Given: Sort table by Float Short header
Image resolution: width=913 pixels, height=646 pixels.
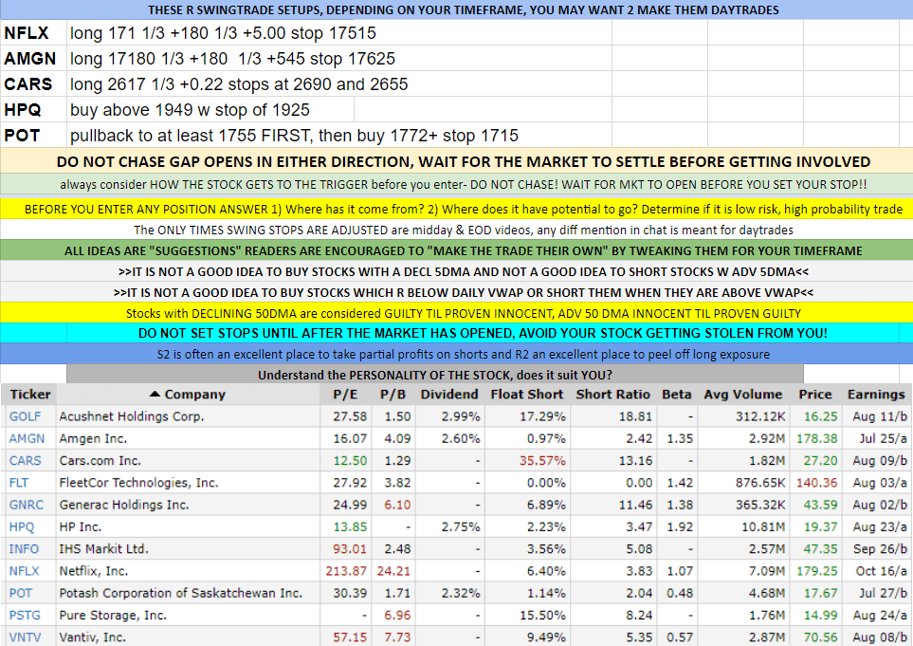Looking at the screenshot, I should coord(526,395).
